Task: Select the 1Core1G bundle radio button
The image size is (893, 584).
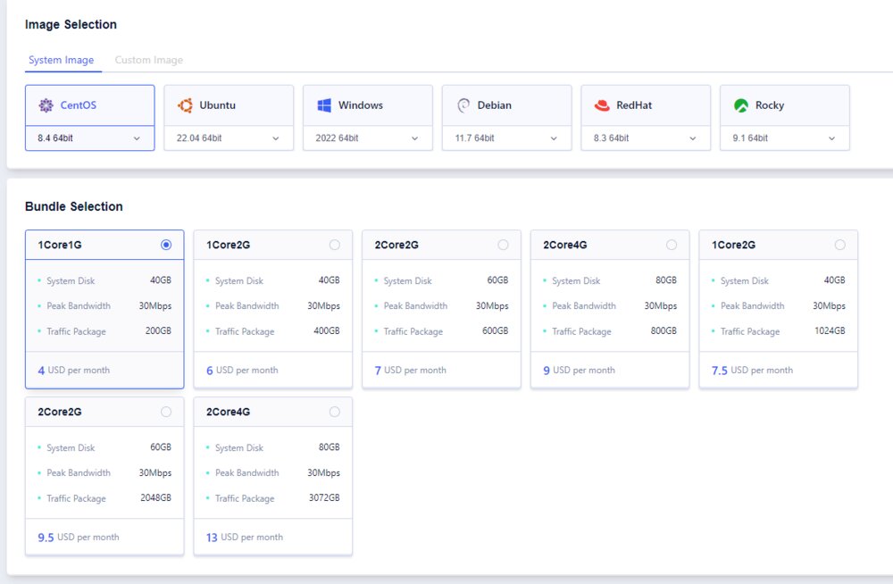Action: (166, 245)
